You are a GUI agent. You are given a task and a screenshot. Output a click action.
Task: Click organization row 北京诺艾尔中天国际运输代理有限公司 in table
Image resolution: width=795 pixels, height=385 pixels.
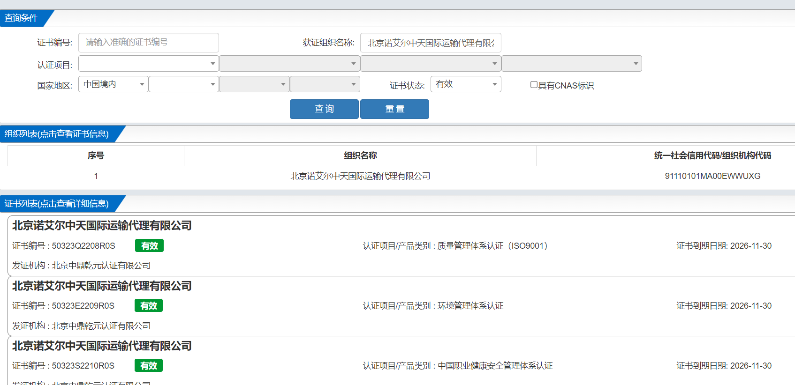point(360,176)
